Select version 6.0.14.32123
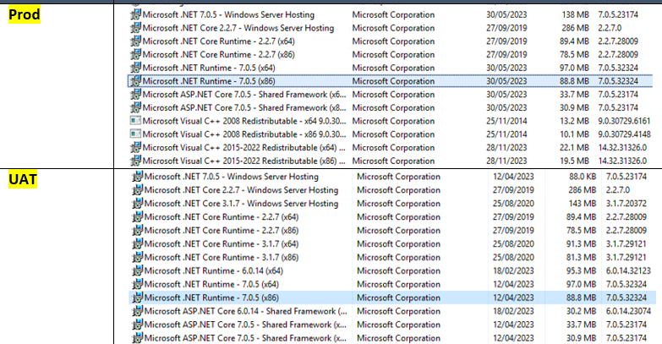 (628, 271)
